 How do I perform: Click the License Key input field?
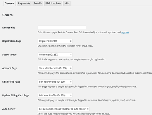coord(62,28)
